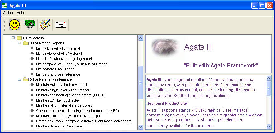Viewport: 275px width, 133px height.
Task: Click the Bill of Material folder icon
Action: tap(19, 38)
